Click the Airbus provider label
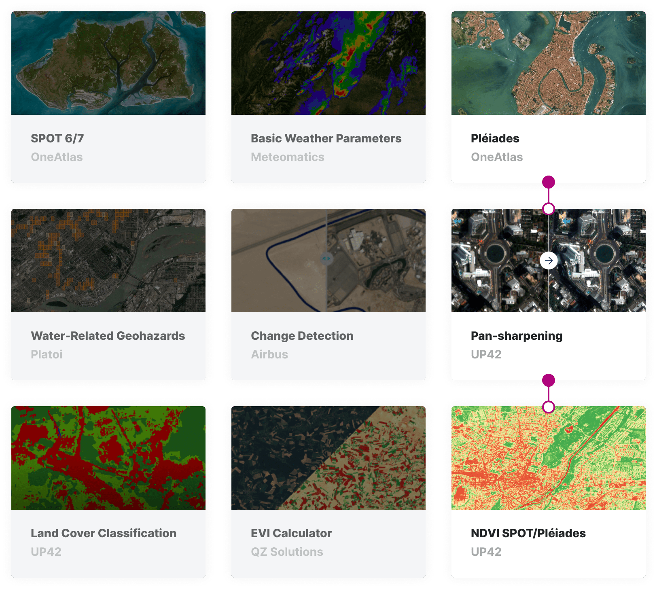657x589 pixels. (269, 354)
